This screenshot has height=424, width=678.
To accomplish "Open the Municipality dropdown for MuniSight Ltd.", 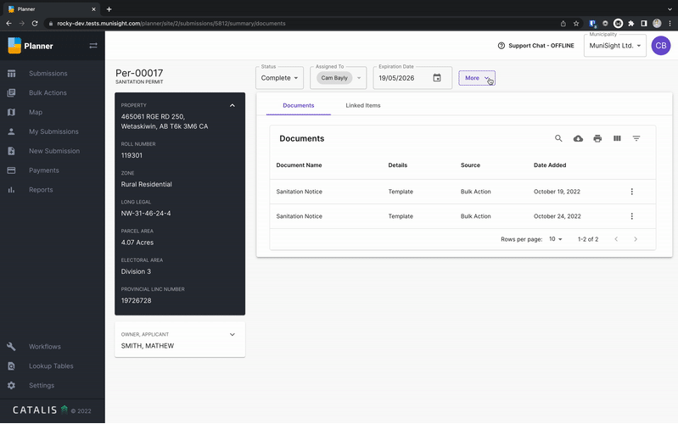I will pos(614,46).
